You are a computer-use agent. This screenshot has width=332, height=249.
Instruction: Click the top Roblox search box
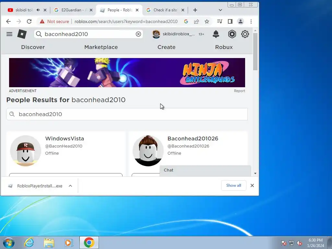pos(88,34)
